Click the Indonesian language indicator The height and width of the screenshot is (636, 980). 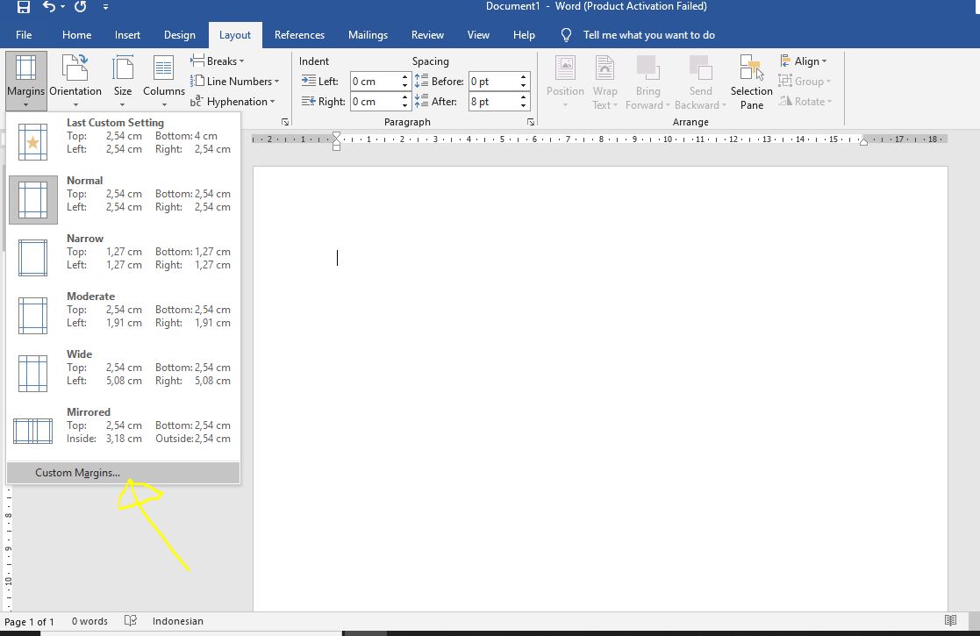pyautogui.click(x=177, y=621)
